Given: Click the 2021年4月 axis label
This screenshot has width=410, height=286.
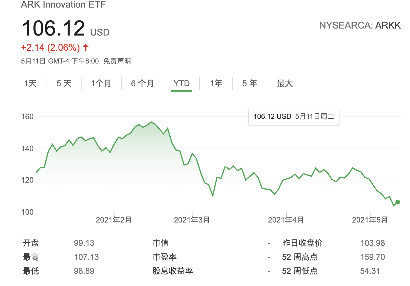Looking at the screenshot, I should tap(286, 220).
